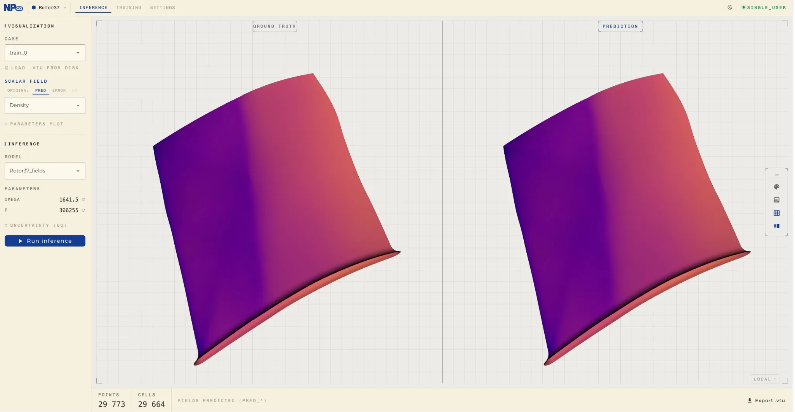Screen dimensions: 795x412
Task: Open the Settings tab
Action: click(162, 7)
